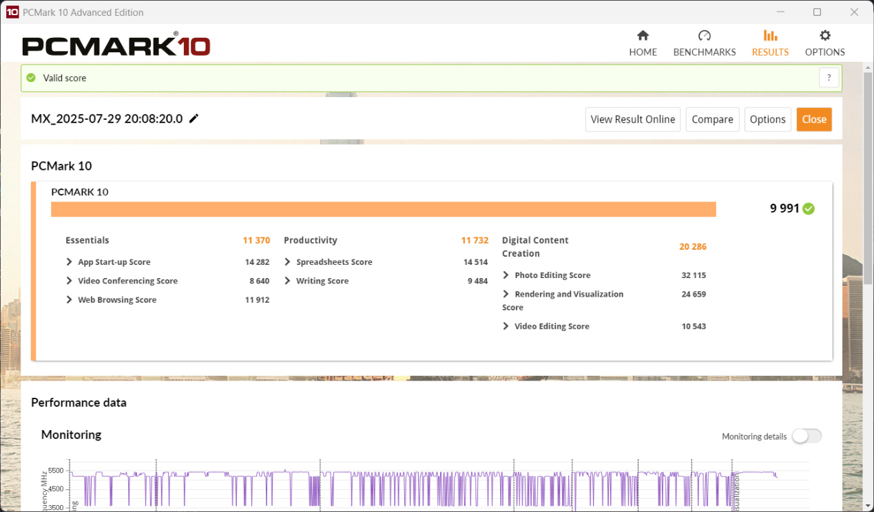Click the green check beside 9 991

click(809, 209)
